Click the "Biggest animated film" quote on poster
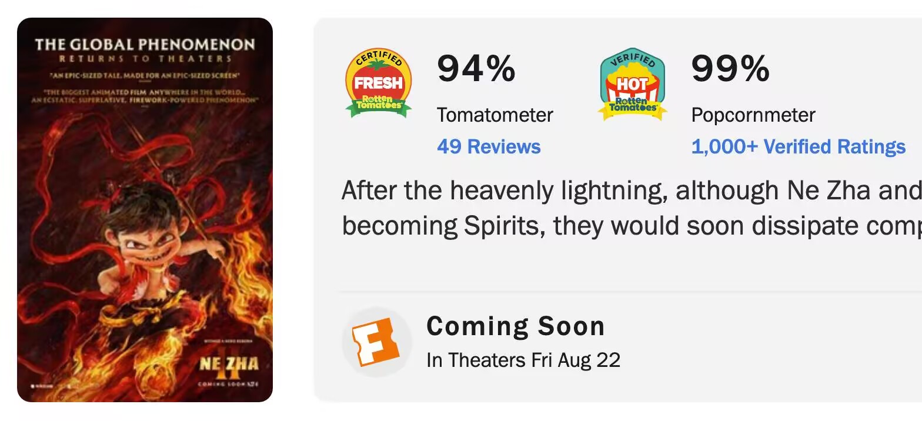The height and width of the screenshot is (421, 922). [x=145, y=96]
